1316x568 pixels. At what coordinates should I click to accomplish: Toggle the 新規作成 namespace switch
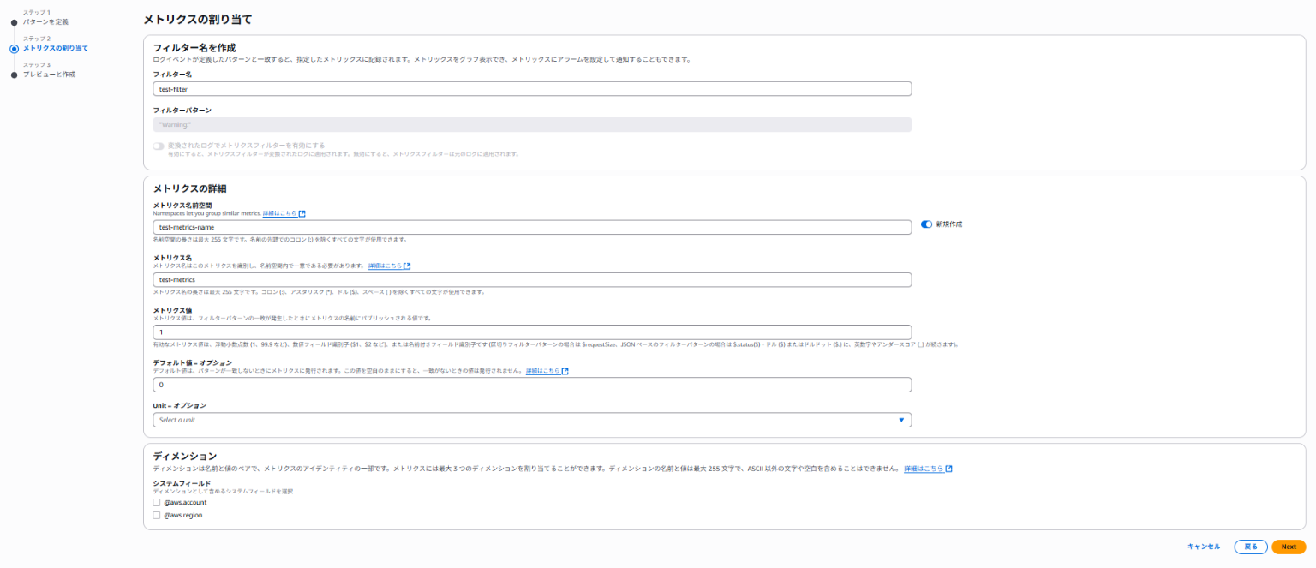click(926, 224)
